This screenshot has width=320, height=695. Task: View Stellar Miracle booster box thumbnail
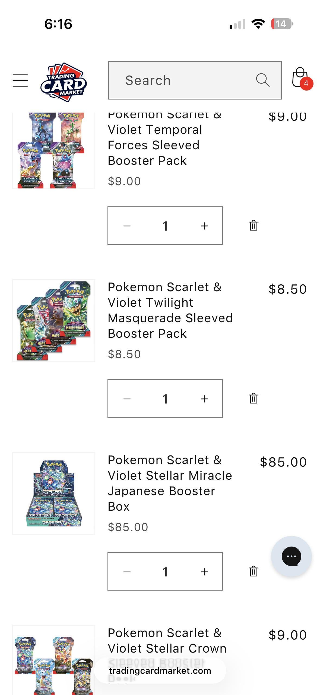pos(54,493)
